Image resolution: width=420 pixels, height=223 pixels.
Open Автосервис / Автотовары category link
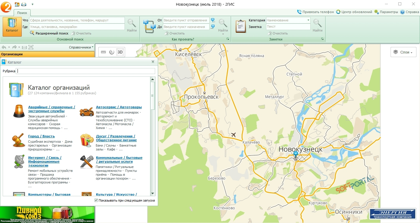[x=119, y=107]
